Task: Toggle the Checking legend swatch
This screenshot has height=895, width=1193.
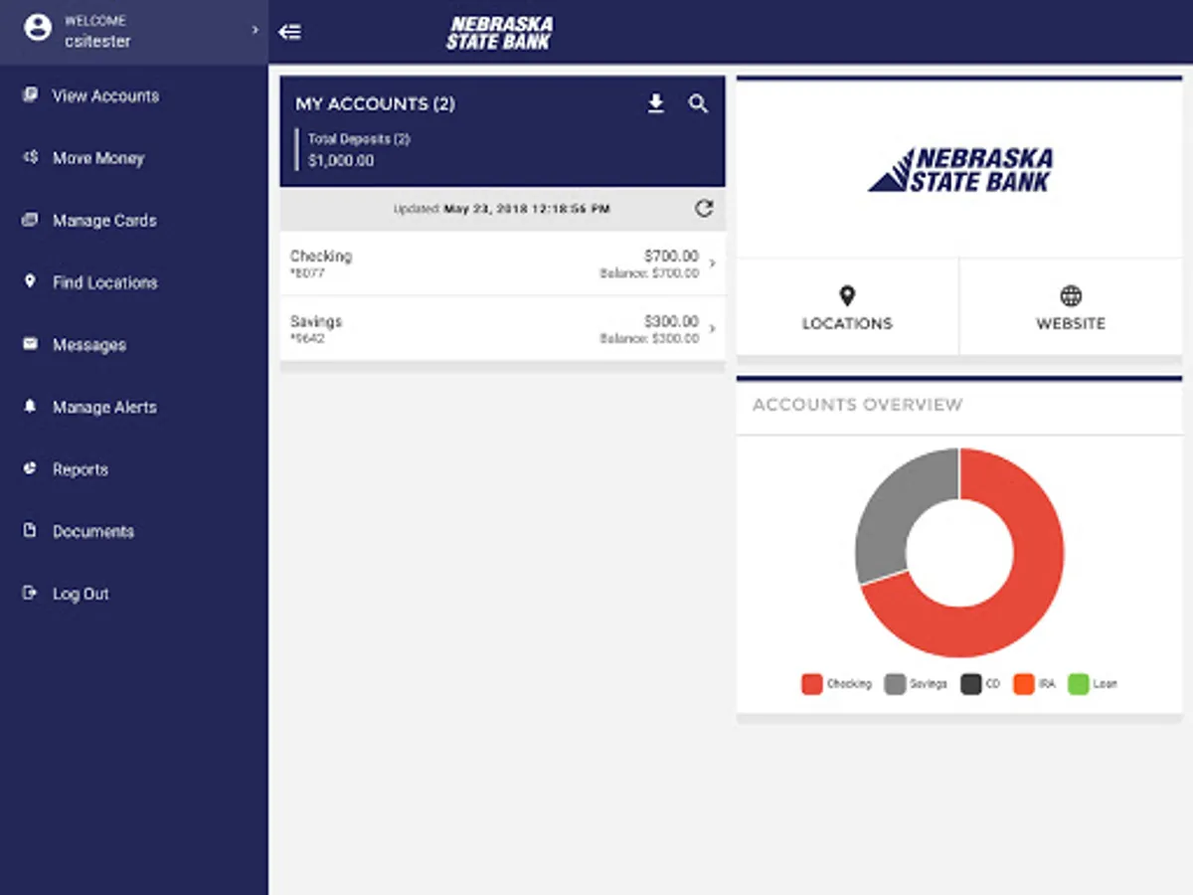Action: click(812, 684)
